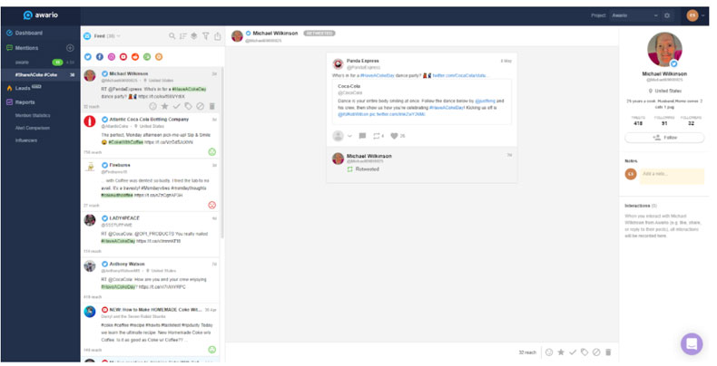Toggle the YouTube source filter

pos(123,57)
